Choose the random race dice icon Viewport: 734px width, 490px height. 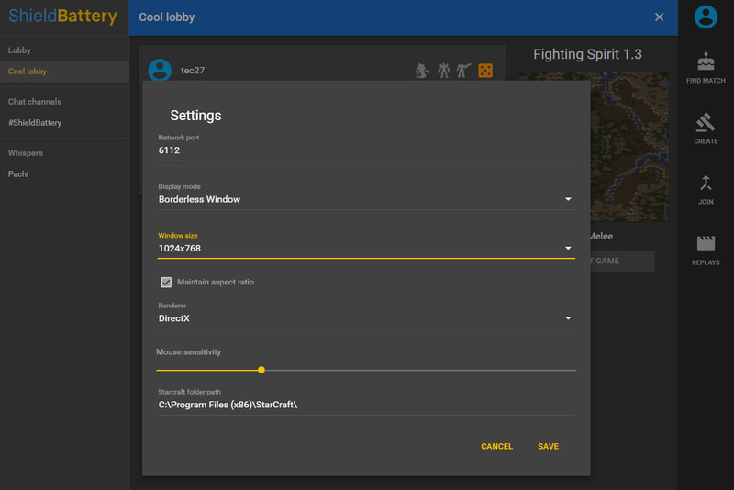[485, 71]
